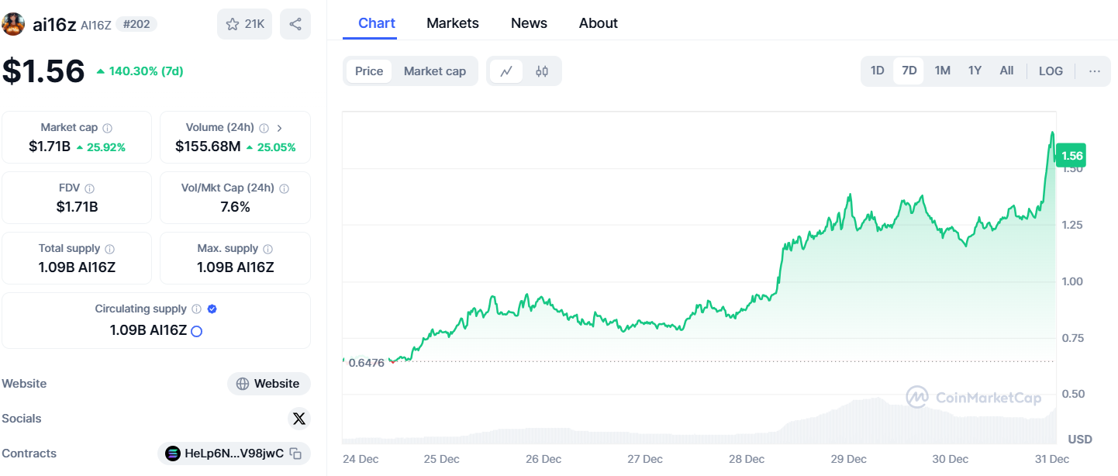Screen dimensions: 1118x476
Task: Expand the Volume (24h) chevron arrow
Action: pos(279,128)
